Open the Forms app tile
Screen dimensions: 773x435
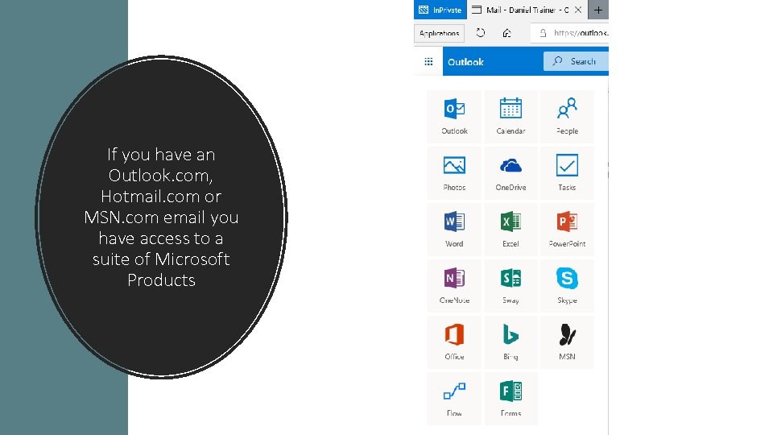click(511, 399)
